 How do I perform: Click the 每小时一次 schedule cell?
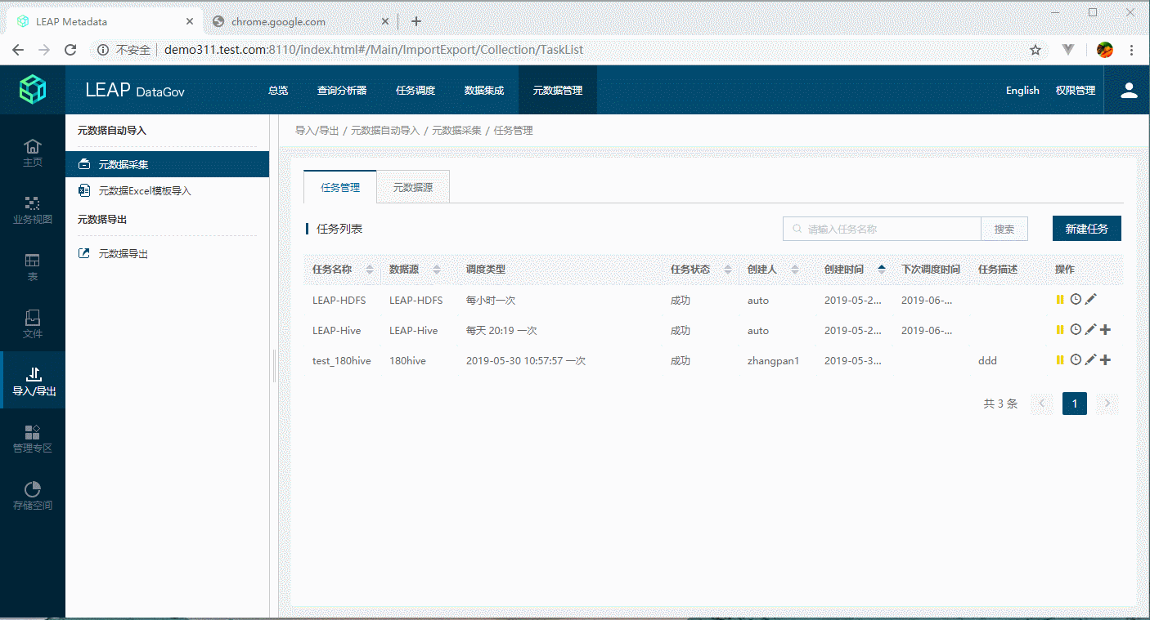(x=491, y=300)
